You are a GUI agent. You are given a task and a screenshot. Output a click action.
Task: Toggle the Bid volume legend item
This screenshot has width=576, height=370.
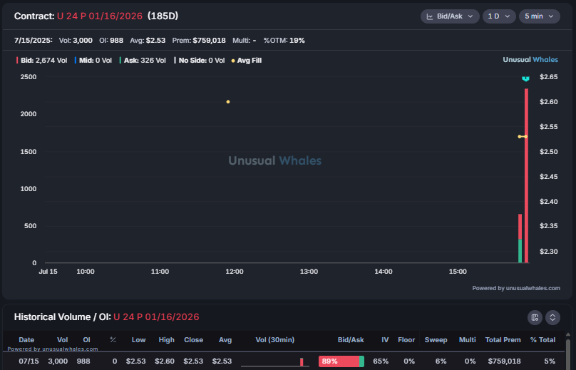[41, 61]
